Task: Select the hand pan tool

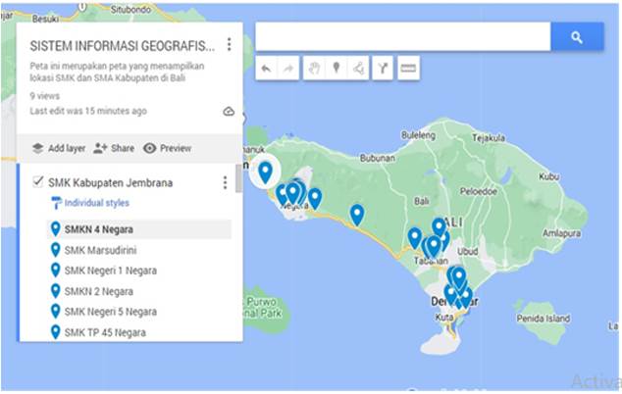Action: [x=314, y=69]
